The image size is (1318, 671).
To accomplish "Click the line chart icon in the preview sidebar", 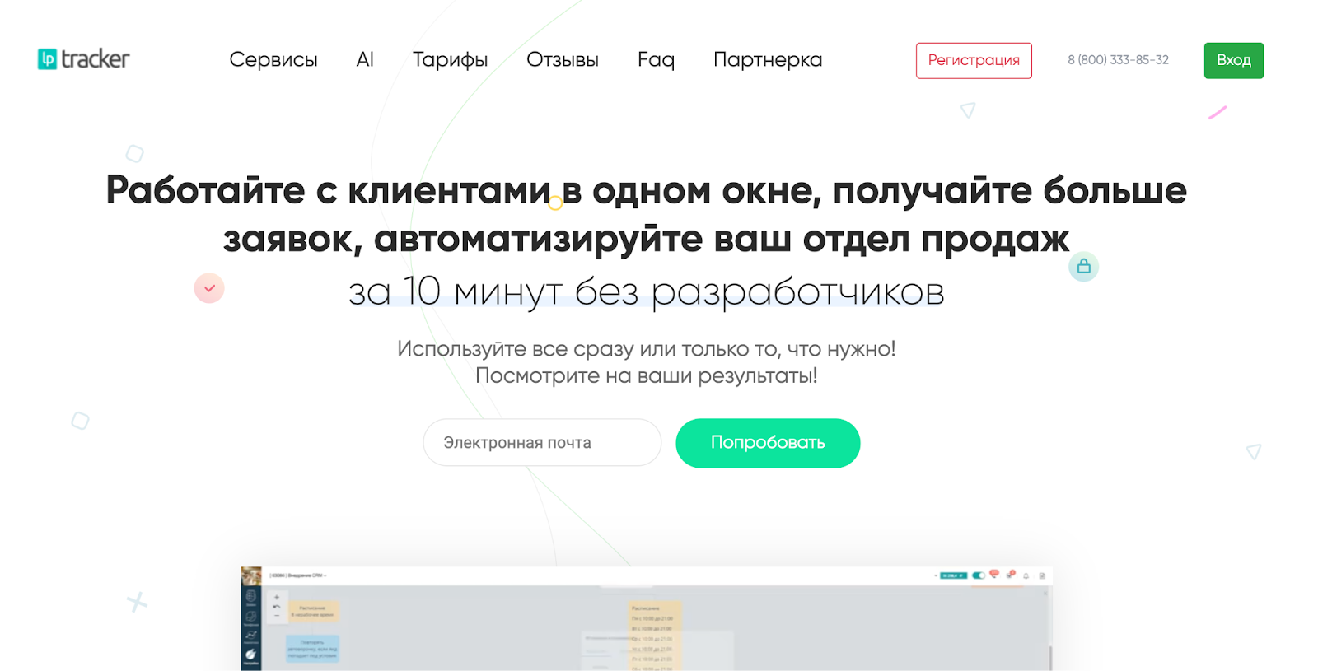I will (250, 636).
